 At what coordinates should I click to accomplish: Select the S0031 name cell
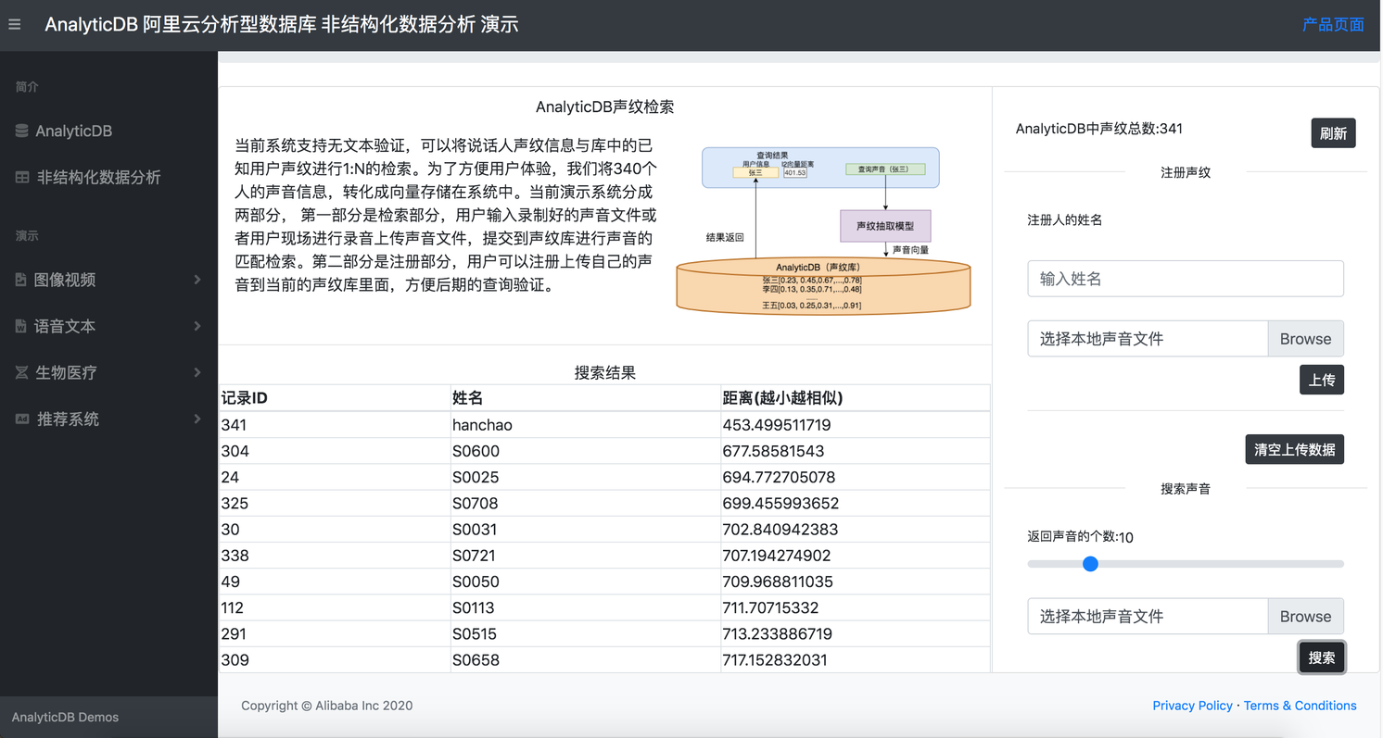click(x=585, y=530)
